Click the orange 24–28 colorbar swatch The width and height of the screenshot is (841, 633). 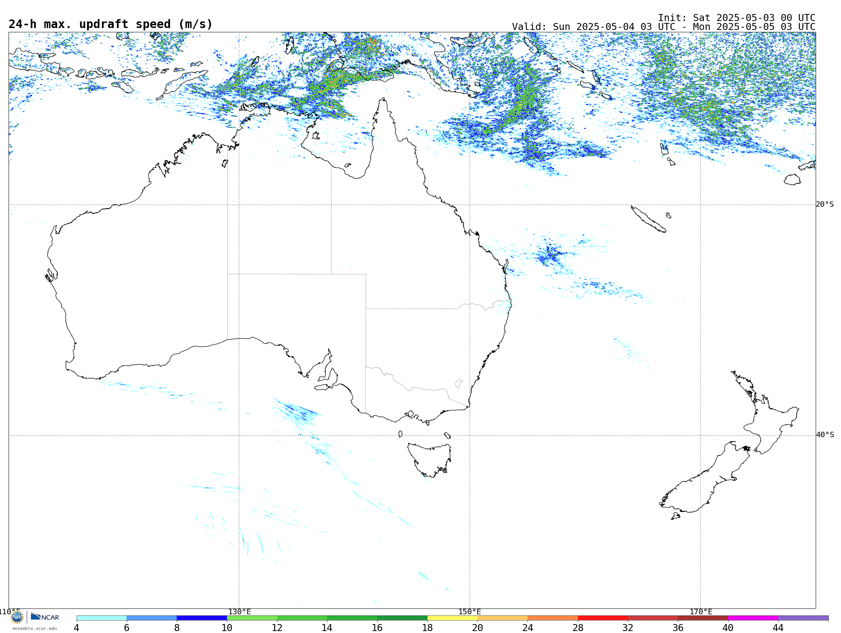(x=553, y=618)
